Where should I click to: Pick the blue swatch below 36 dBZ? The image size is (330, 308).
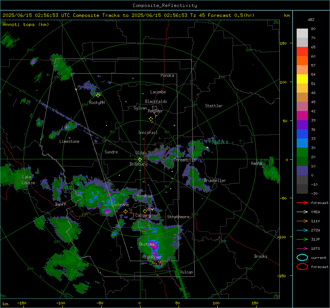(x=302, y=134)
